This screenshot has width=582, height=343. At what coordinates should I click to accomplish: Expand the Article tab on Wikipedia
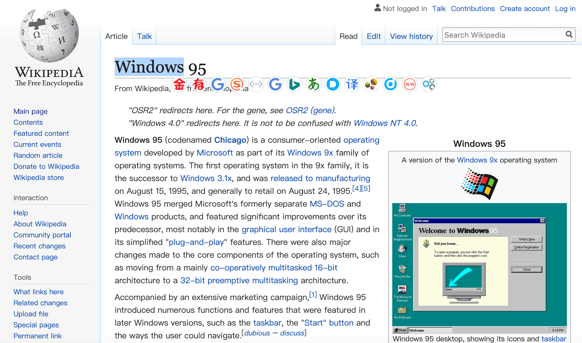click(x=117, y=36)
